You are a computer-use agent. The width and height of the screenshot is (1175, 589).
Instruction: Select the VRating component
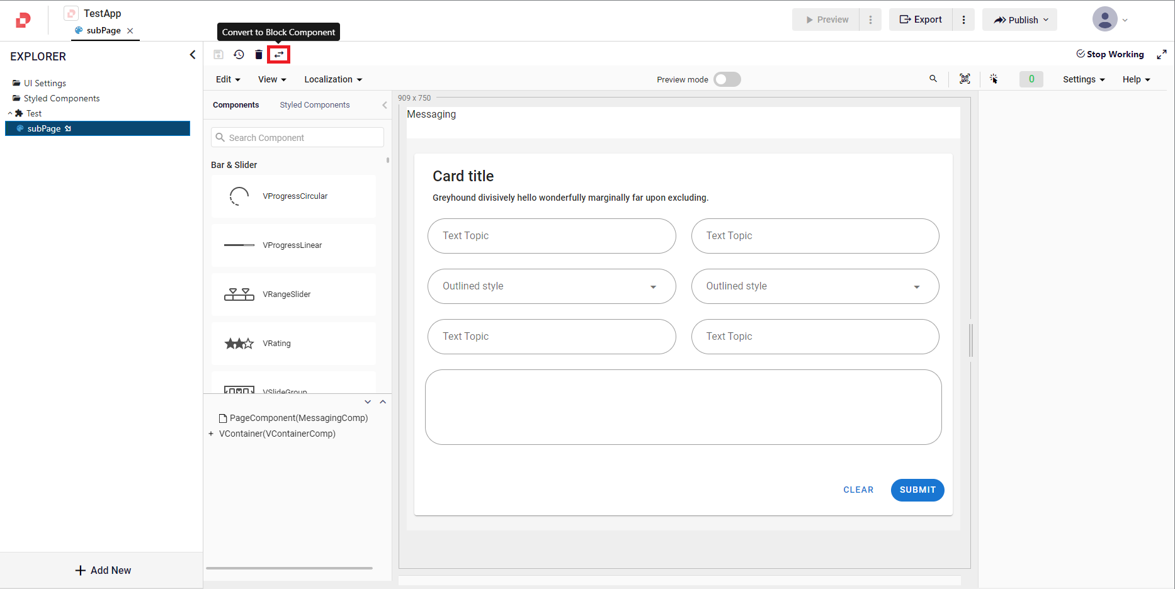[x=293, y=344]
